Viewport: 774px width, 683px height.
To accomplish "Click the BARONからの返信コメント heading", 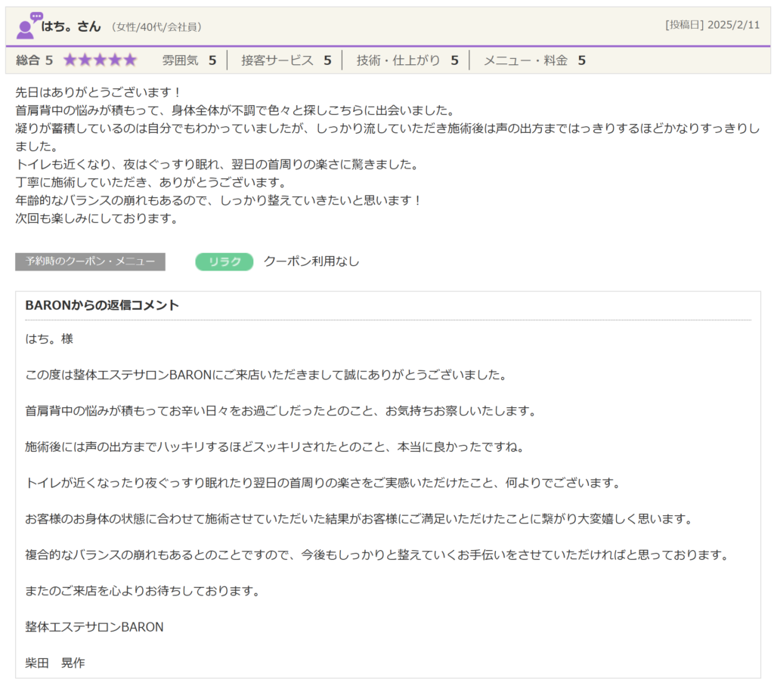I will pyautogui.click(x=102, y=305).
